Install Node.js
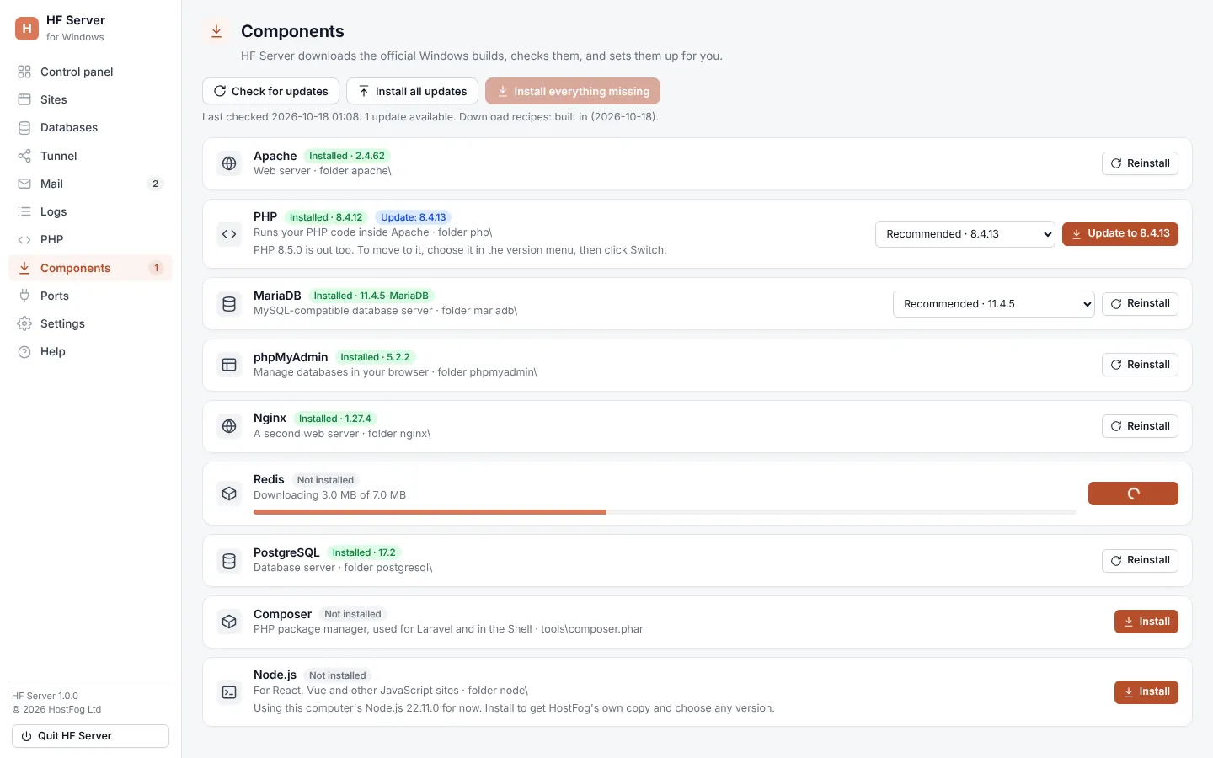The width and height of the screenshot is (1213, 758). [x=1146, y=692]
